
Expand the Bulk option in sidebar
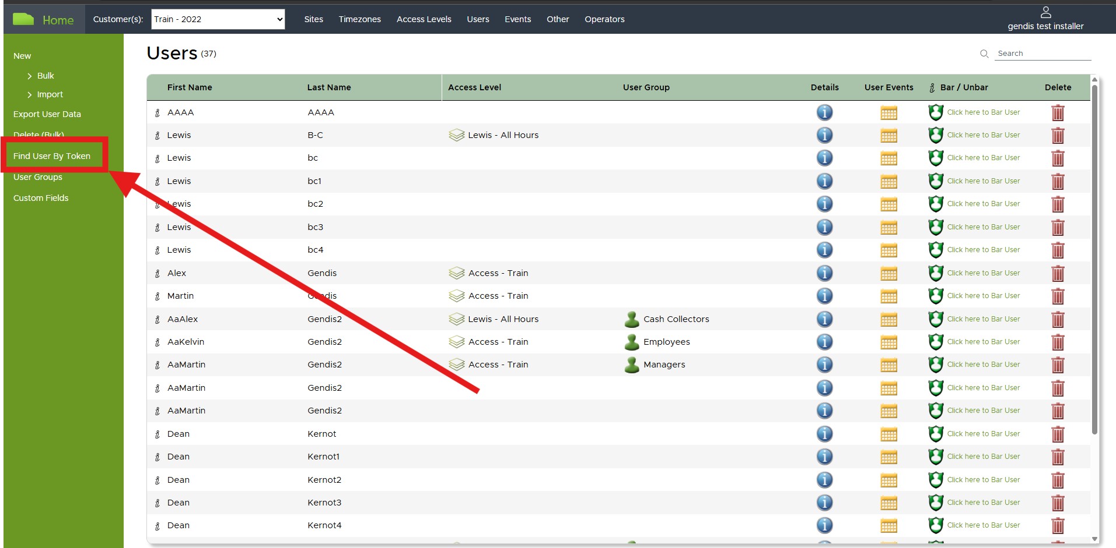45,76
